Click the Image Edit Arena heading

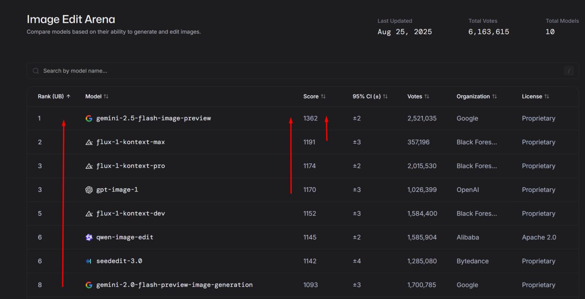pyautogui.click(x=71, y=19)
